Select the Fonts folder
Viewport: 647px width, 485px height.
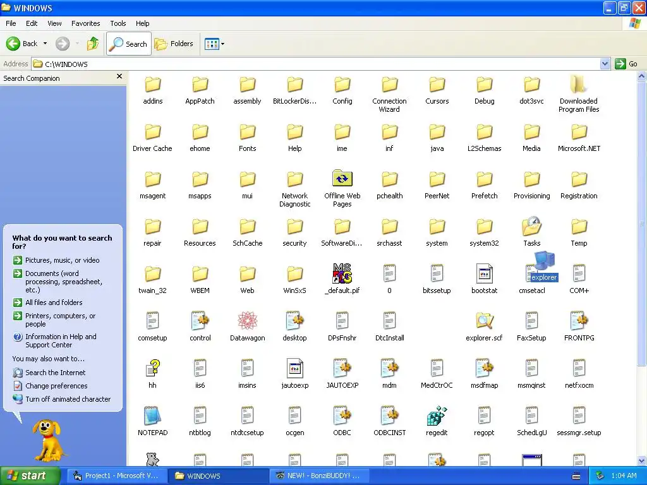pos(247,131)
